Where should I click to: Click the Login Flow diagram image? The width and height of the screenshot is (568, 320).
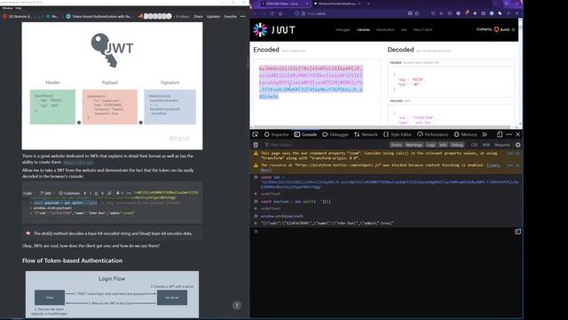click(112, 294)
